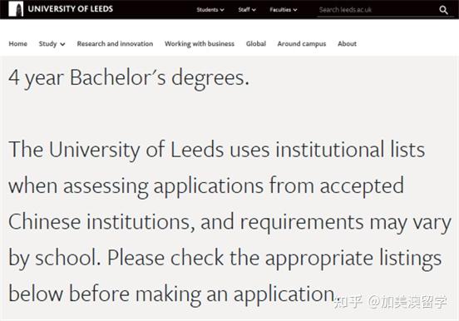Click the search magnifier icon
Screen dimensions: 459x321
pyautogui.click(x=443, y=10)
